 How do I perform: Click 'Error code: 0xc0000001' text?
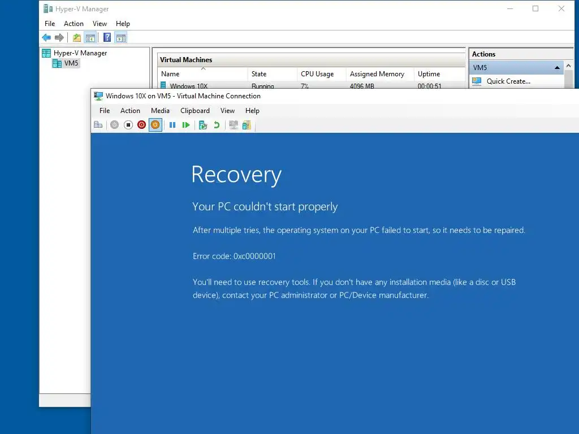(234, 256)
